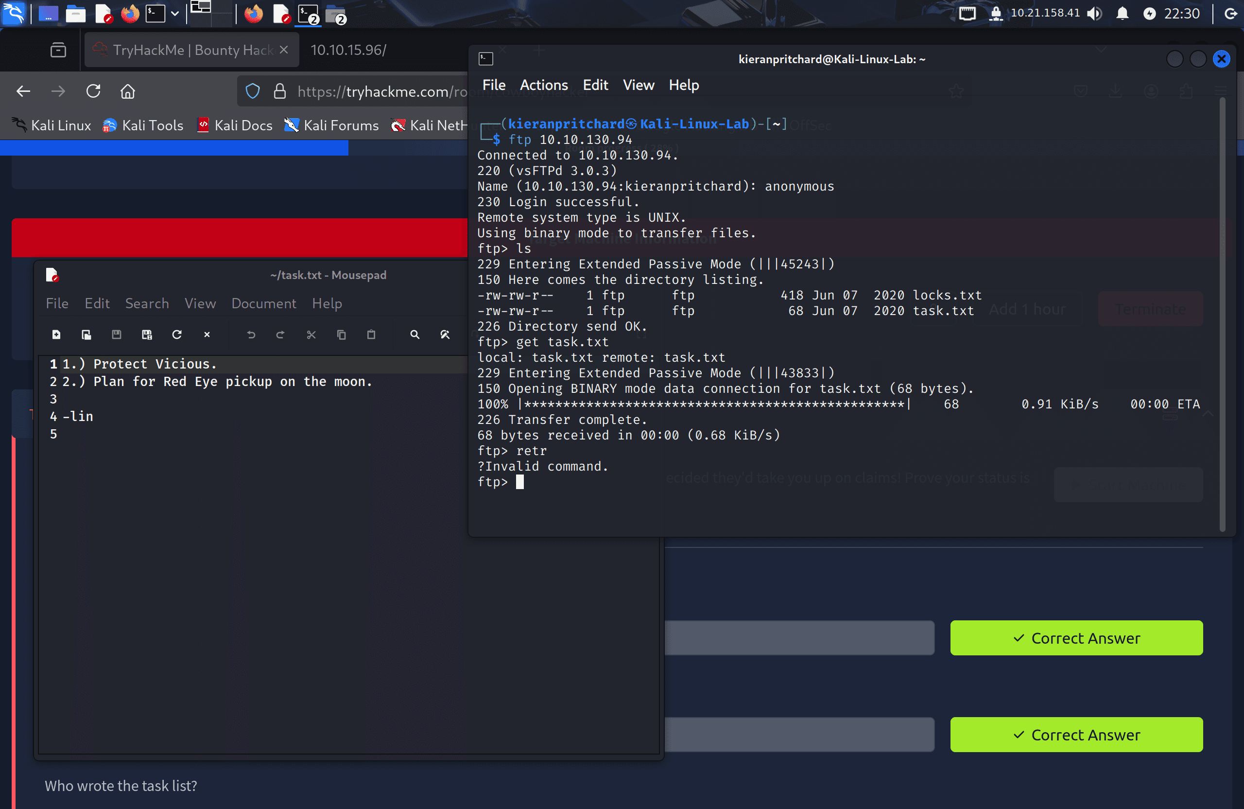Open Firefox recent browsing view icon

[x=58, y=50]
